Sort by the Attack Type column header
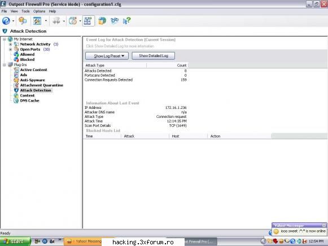The width and height of the screenshot is (328, 246). pos(115,65)
